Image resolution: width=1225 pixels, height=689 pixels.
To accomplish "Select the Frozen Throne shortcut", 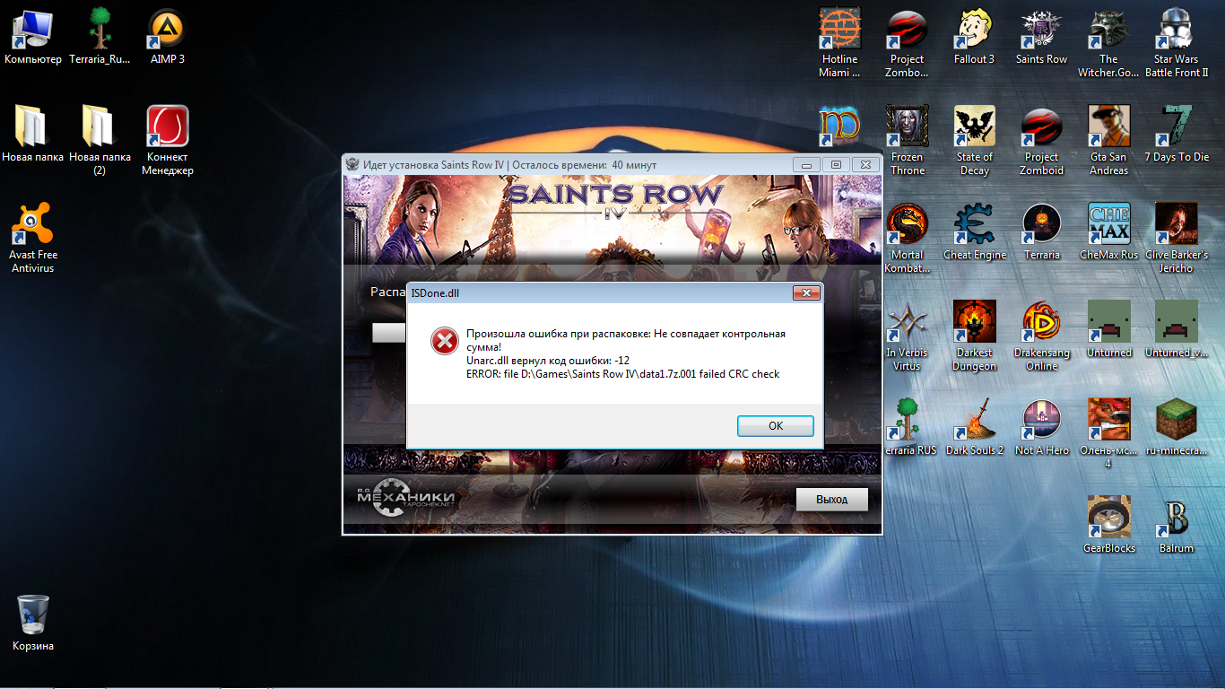I will point(907,141).
